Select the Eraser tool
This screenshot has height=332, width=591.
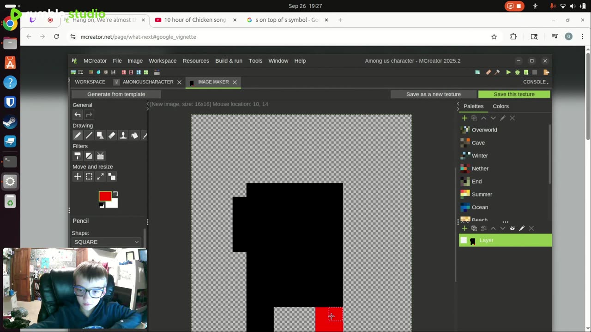(112, 136)
